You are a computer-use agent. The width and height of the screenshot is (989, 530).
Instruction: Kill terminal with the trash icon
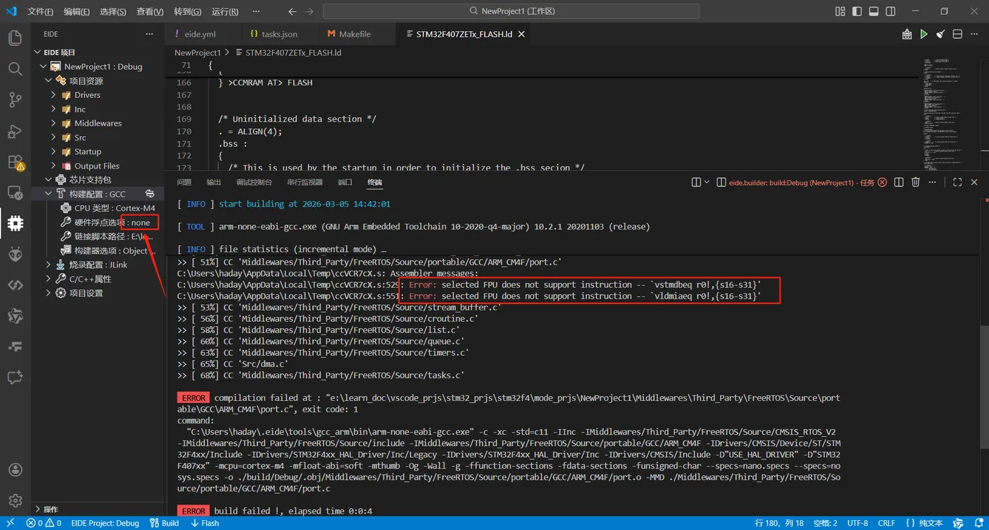tap(916, 182)
